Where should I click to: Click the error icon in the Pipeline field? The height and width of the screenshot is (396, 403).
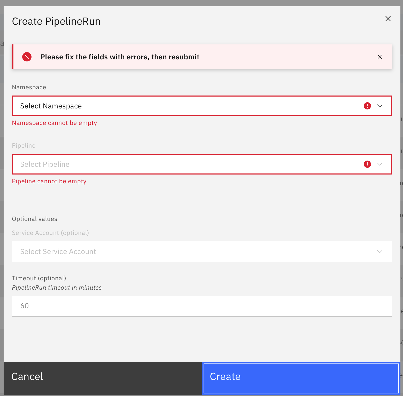[367, 164]
